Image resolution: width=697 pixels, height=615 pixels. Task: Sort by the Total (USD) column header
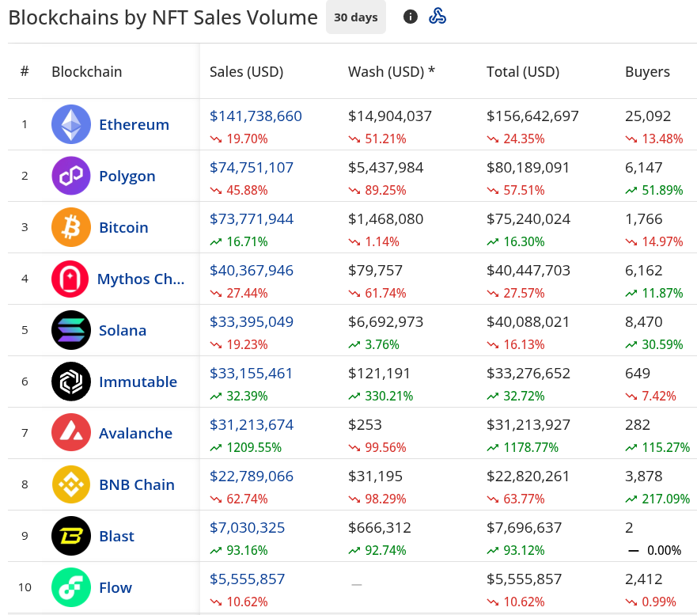point(523,71)
